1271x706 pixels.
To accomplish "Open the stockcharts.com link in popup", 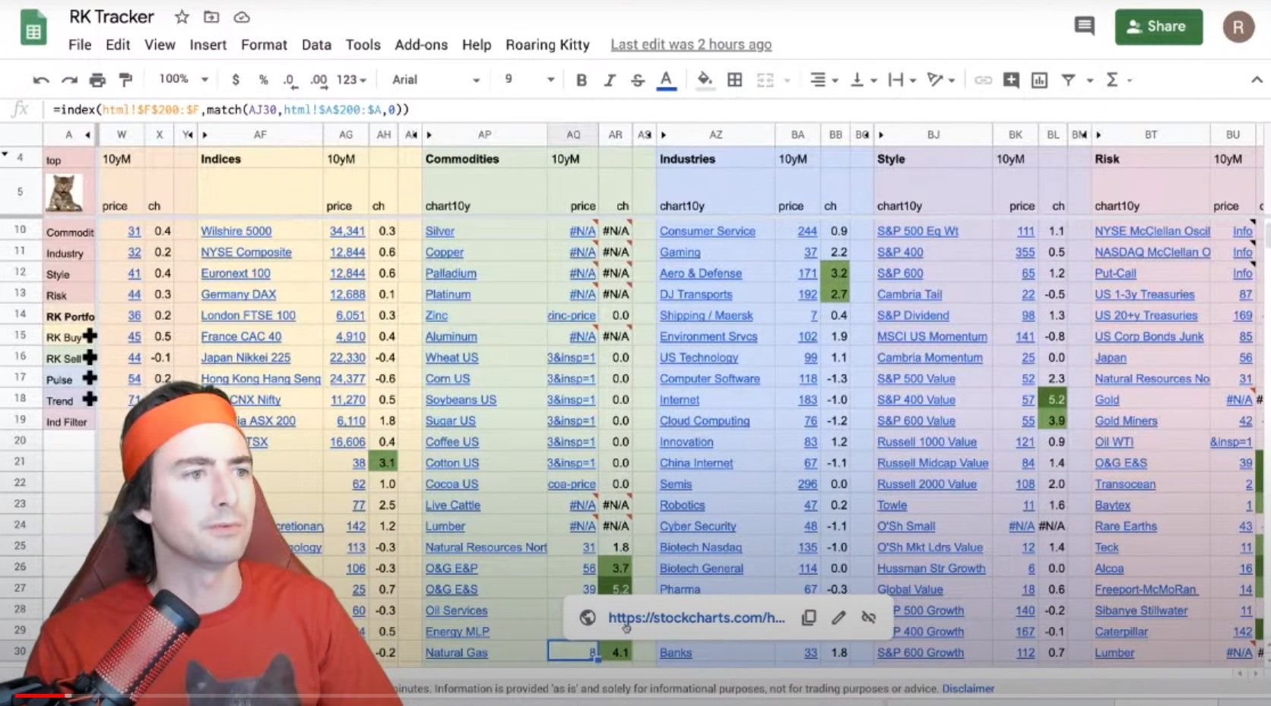I will 696,618.
